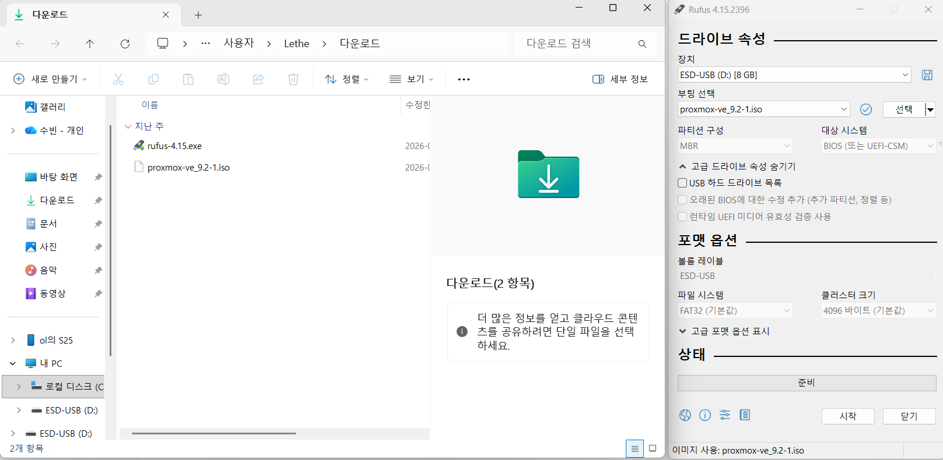Open the Rufus about info icon
Image resolution: width=943 pixels, height=460 pixels.
click(x=705, y=415)
